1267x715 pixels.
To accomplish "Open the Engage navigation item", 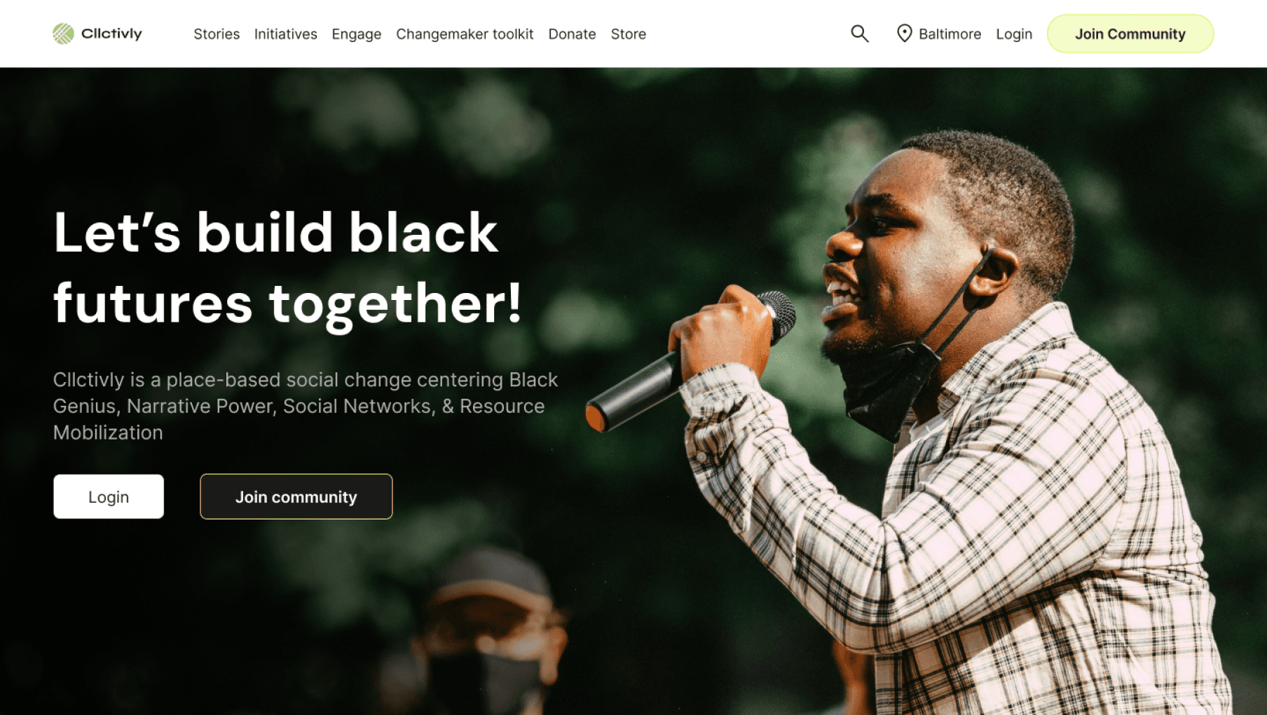I will (x=357, y=34).
